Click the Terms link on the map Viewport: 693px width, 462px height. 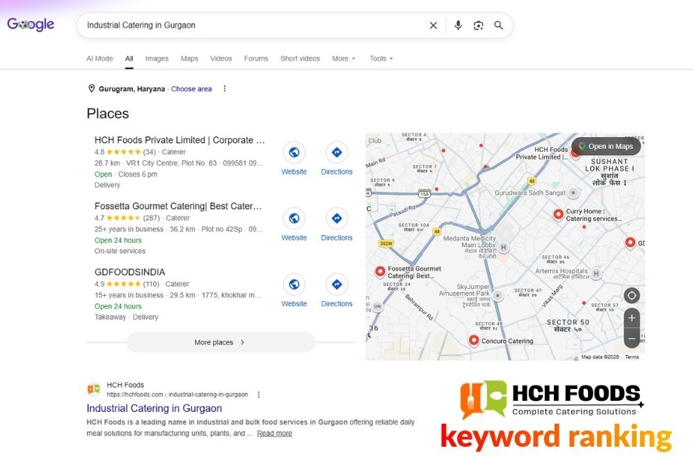pyautogui.click(x=632, y=357)
